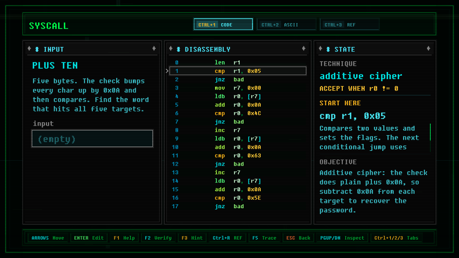Select line 12 'jnz bad'
This screenshot has height=258, width=459.
238,164
